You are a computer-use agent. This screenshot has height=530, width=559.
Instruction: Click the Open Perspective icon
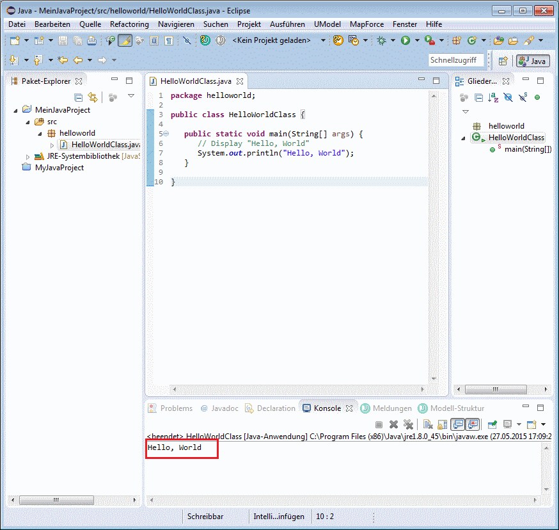pos(503,61)
